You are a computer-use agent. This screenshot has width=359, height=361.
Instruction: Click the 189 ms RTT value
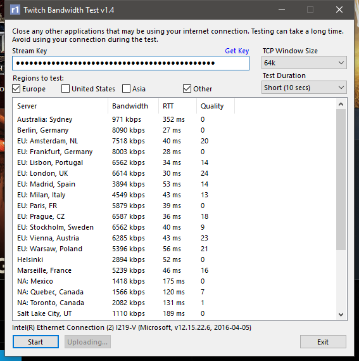[173, 313]
